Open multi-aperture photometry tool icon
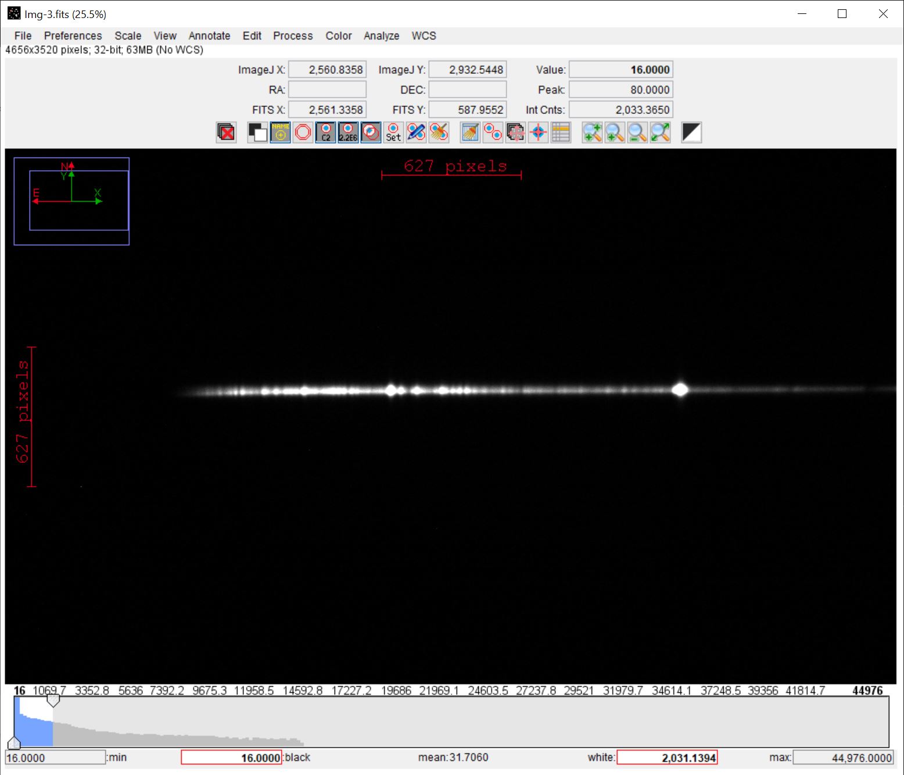 click(493, 133)
